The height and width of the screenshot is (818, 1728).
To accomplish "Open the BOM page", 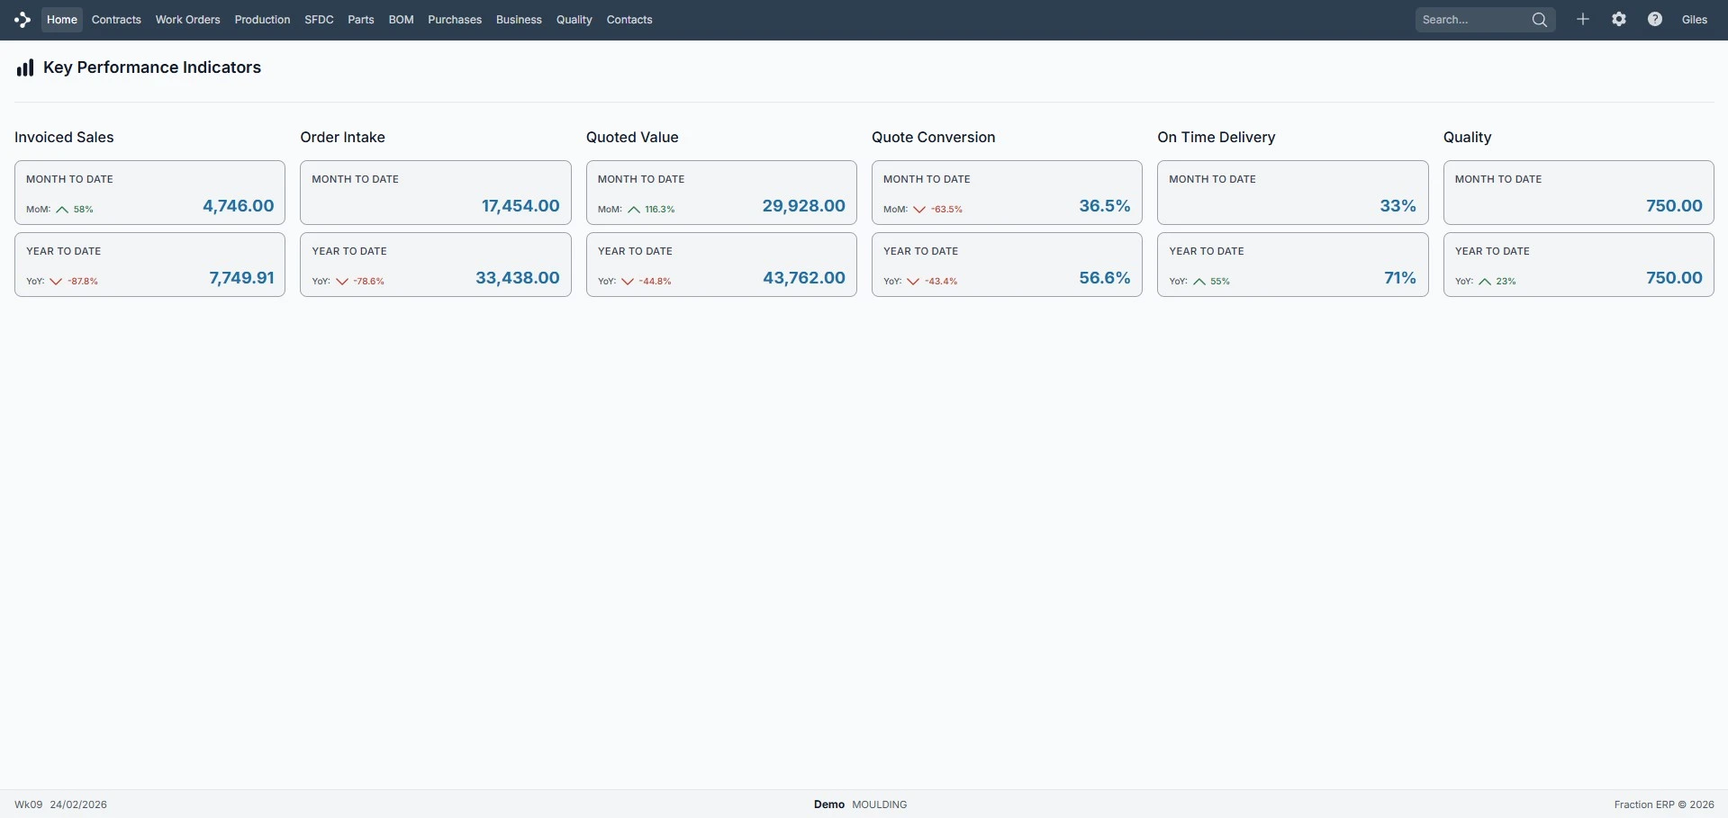I will pyautogui.click(x=401, y=19).
